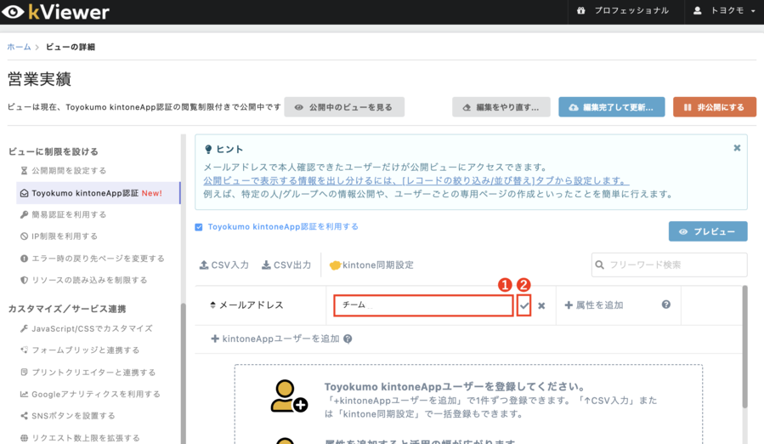Click the user list vertical scrollbar

(x=744, y=346)
